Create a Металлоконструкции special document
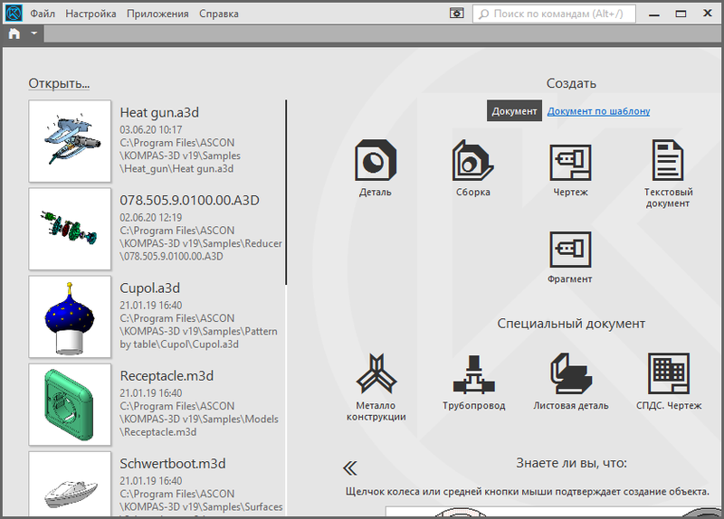Image resolution: width=724 pixels, height=519 pixels. [376, 388]
